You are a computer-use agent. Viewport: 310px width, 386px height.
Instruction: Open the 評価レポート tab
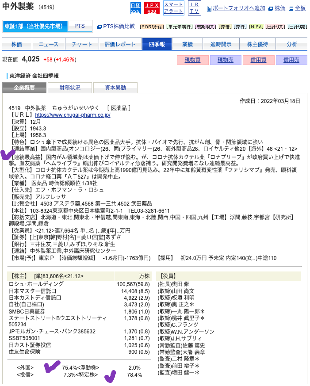[120, 44]
